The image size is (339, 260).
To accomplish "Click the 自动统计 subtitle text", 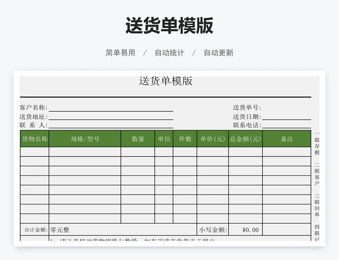I will pos(169,53).
